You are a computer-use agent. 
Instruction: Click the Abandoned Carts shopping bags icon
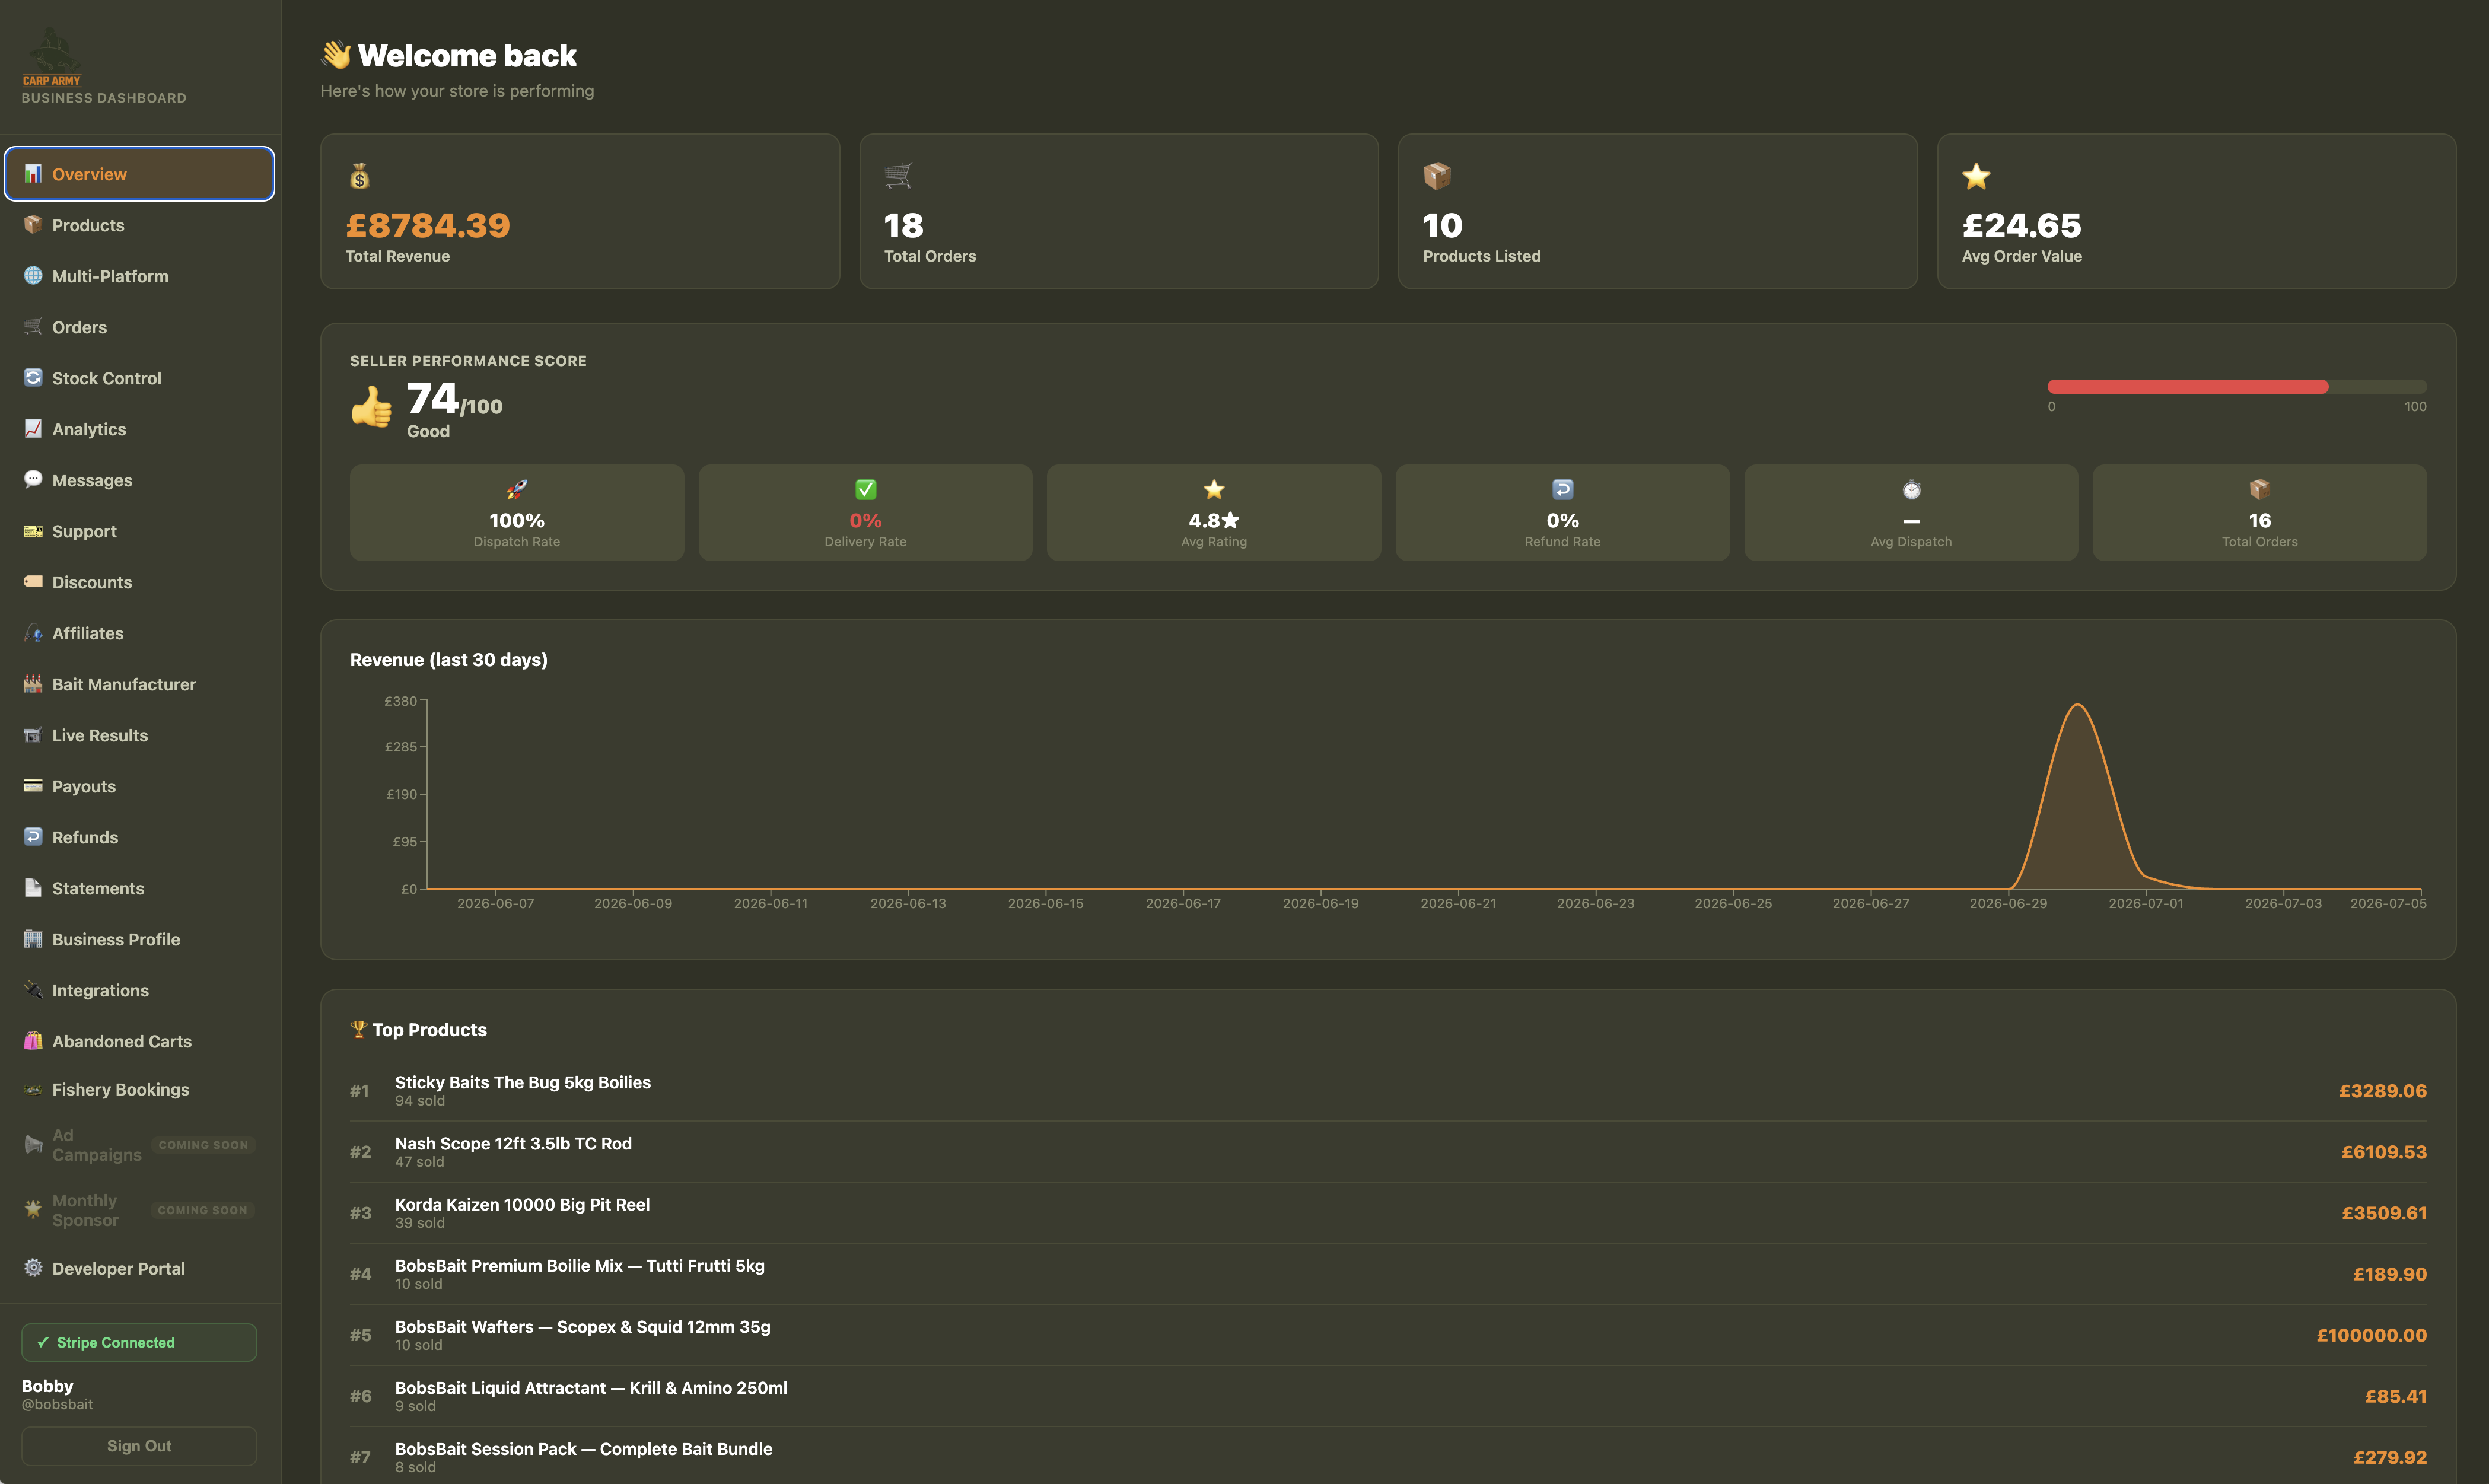33,1041
